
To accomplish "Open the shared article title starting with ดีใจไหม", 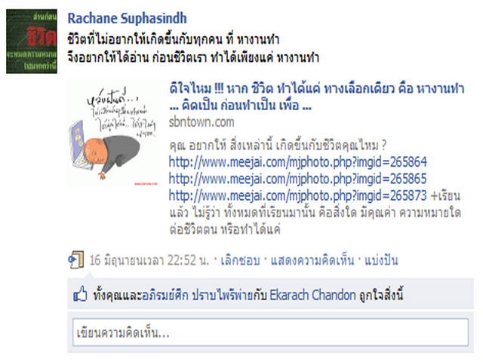I will coord(317,97).
